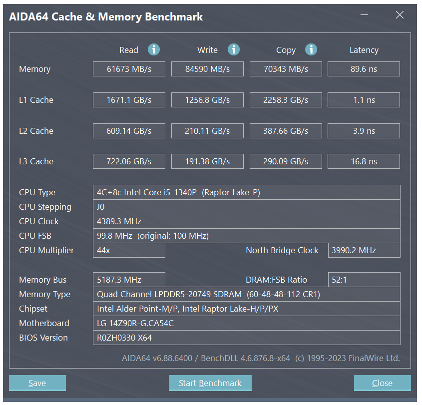422x405 pixels.
Task: Click the Memory Latency value box
Action: 364,69
